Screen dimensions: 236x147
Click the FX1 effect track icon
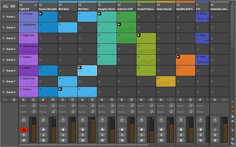click(x=197, y=5)
